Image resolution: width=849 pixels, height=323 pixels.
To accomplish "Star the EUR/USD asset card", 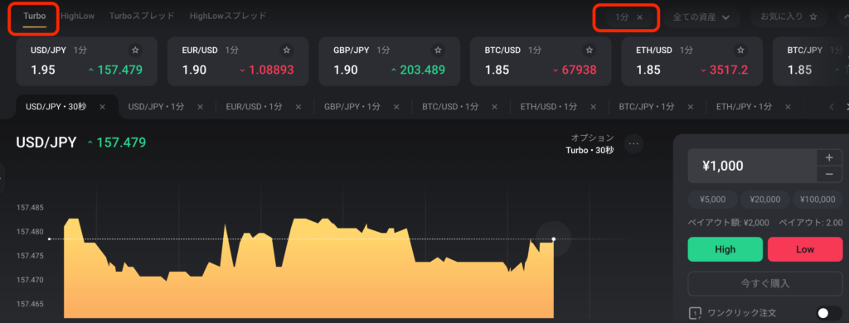I will click(x=286, y=51).
